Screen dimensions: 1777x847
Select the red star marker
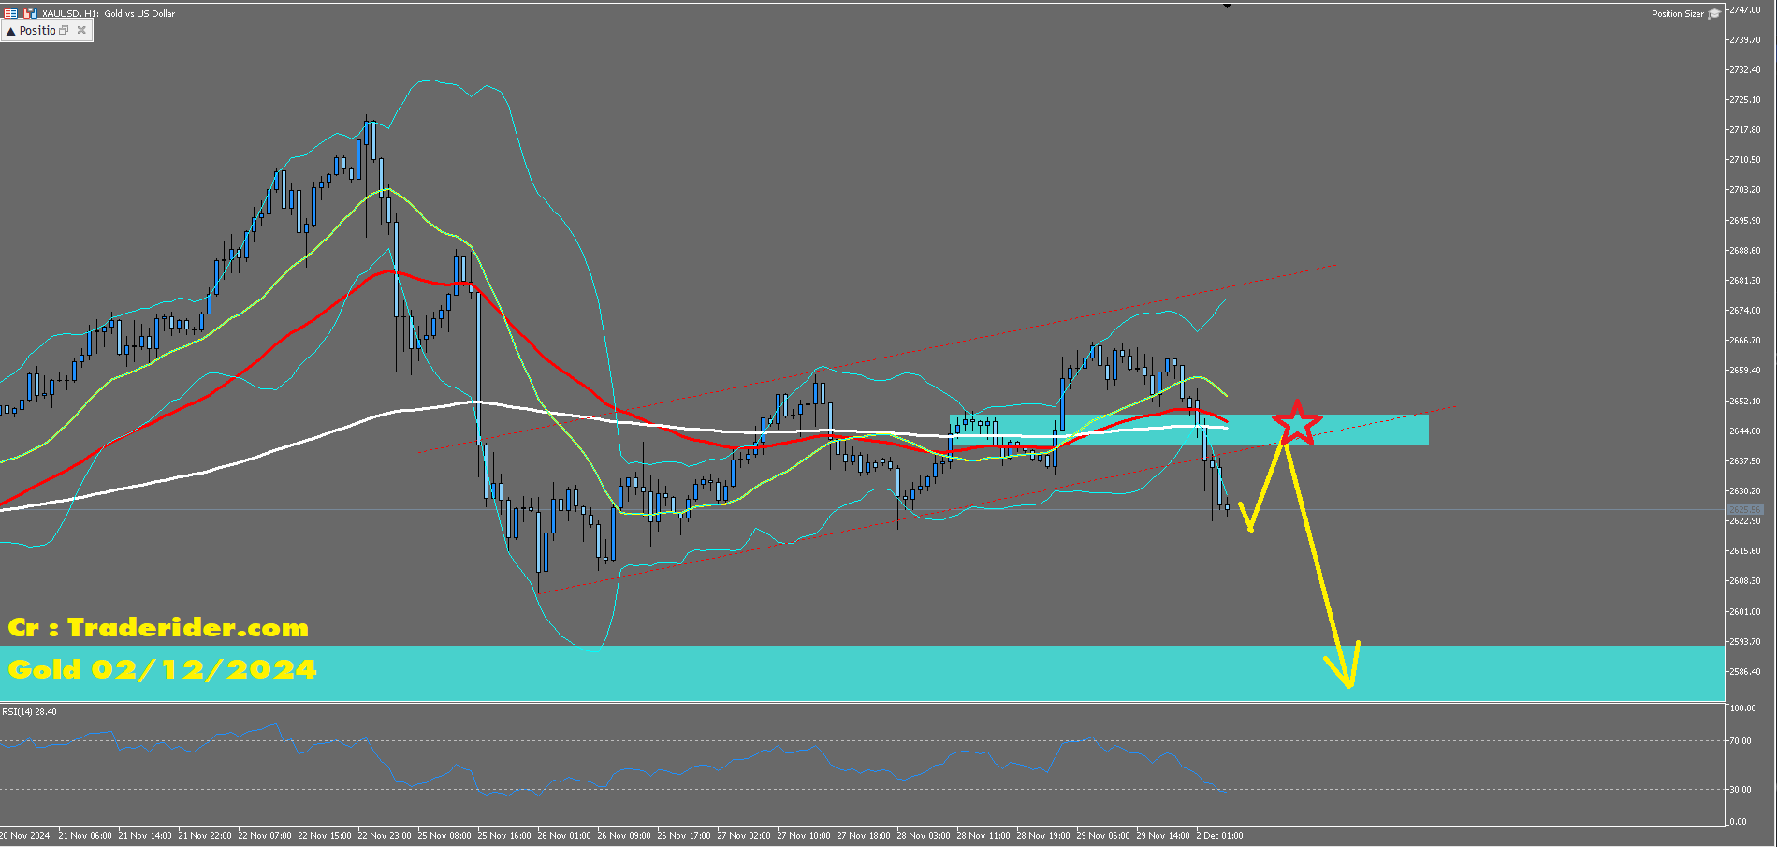1296,422
